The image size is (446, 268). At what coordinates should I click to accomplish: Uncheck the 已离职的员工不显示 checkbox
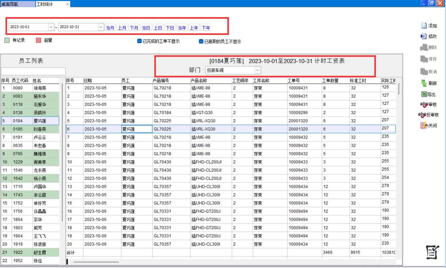201,41
